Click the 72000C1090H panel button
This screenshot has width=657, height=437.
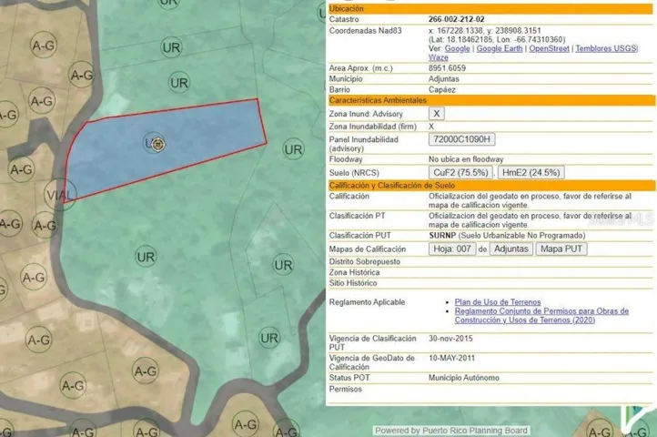click(461, 139)
